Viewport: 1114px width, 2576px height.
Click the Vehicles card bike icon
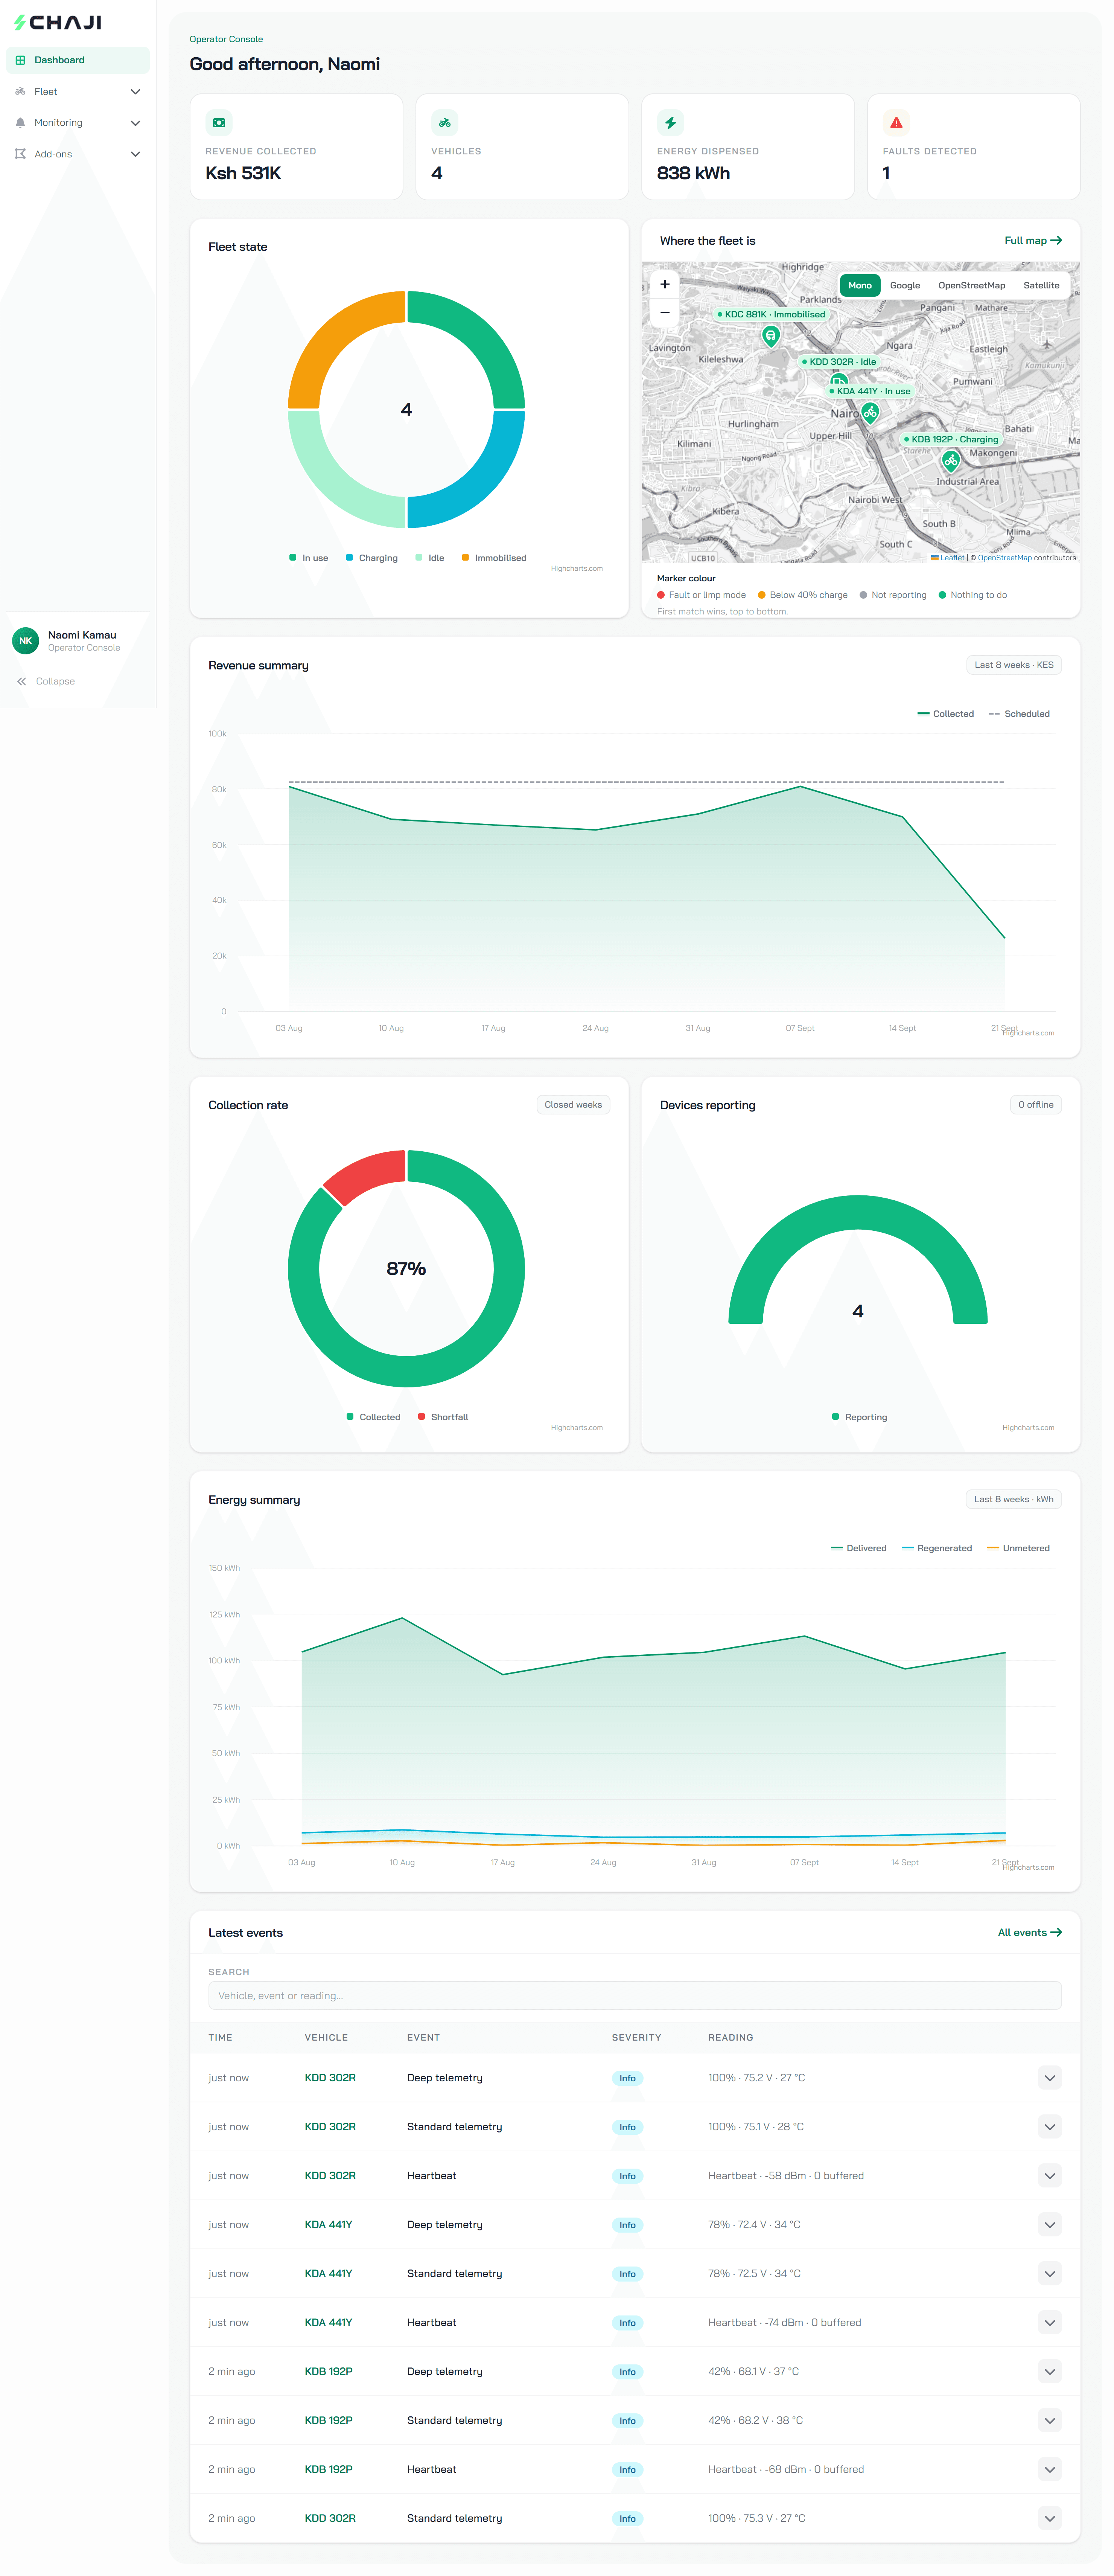(x=444, y=123)
